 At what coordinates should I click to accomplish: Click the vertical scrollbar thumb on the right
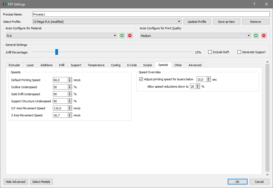(267, 118)
